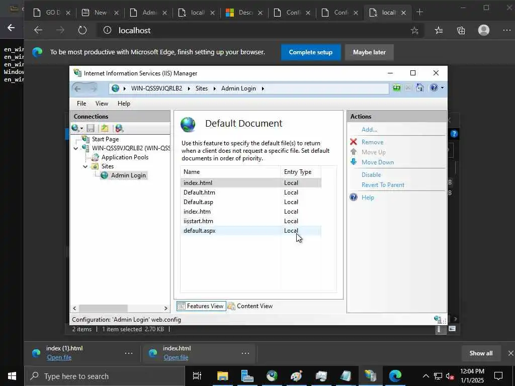Open the Help dropdown icon in IIS address bar
This screenshot has height=386, width=515.
click(437, 87)
